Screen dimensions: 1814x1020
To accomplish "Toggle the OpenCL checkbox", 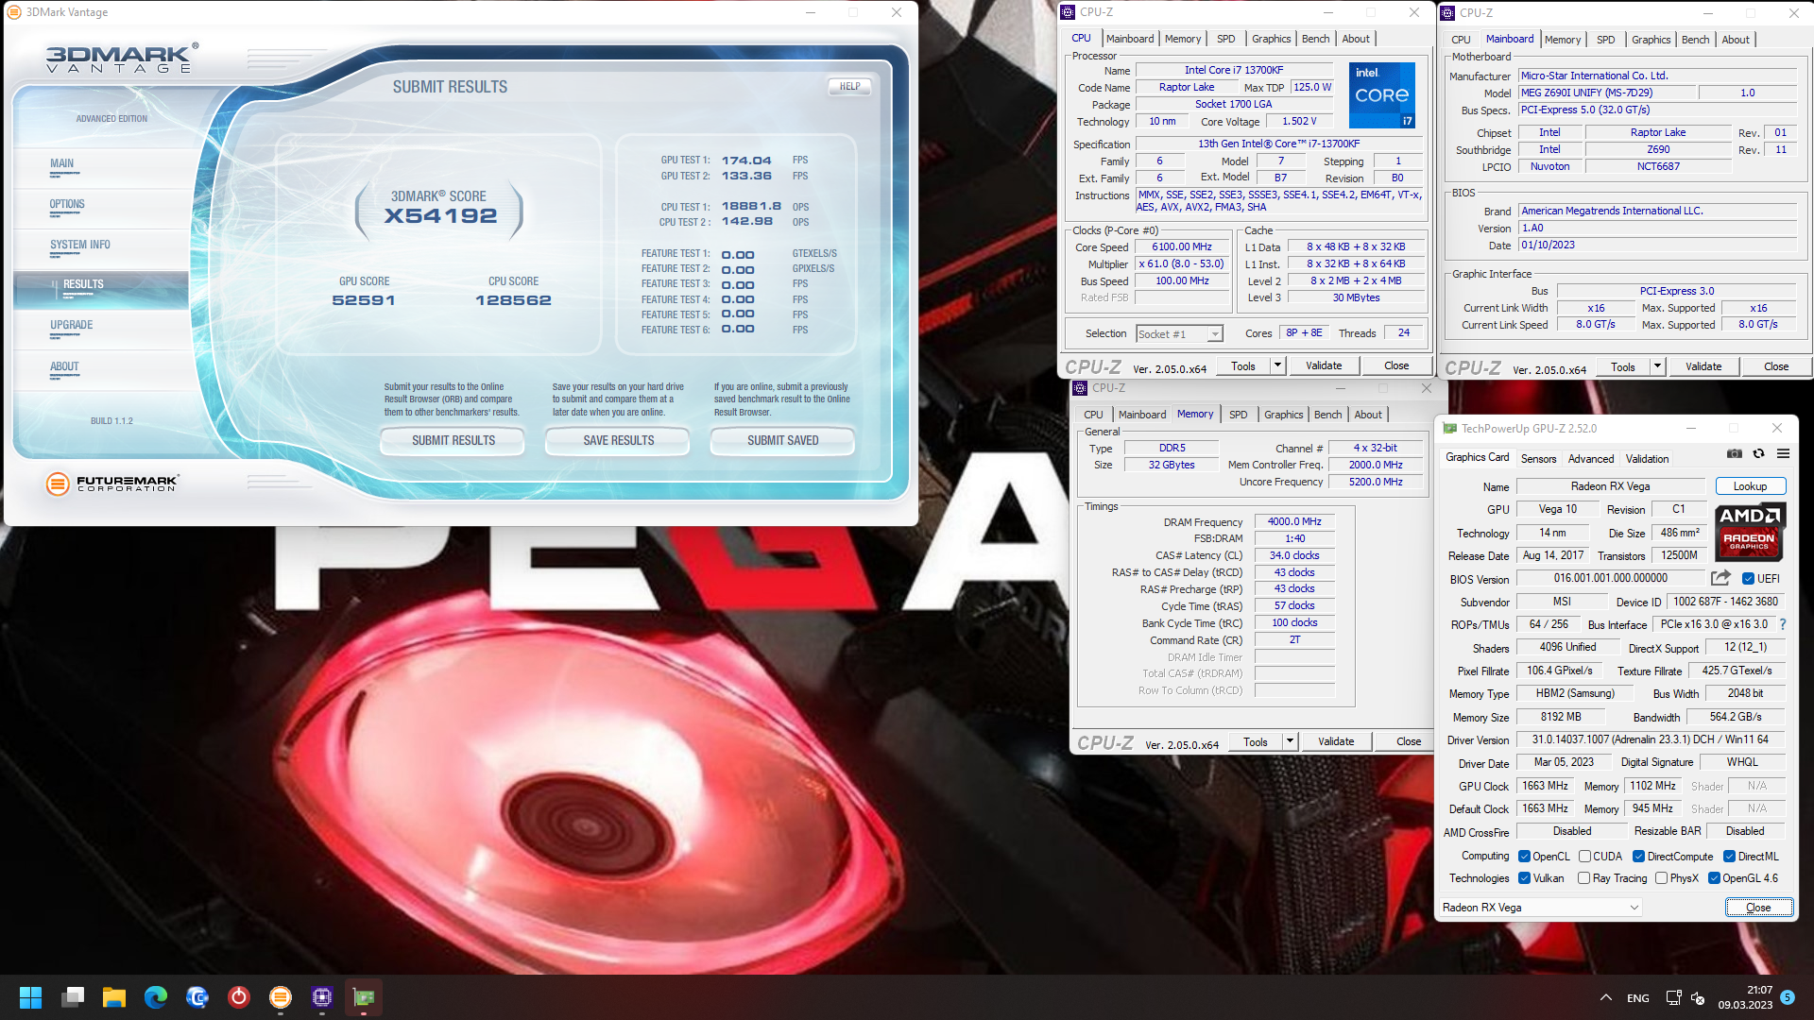I will (x=1524, y=857).
